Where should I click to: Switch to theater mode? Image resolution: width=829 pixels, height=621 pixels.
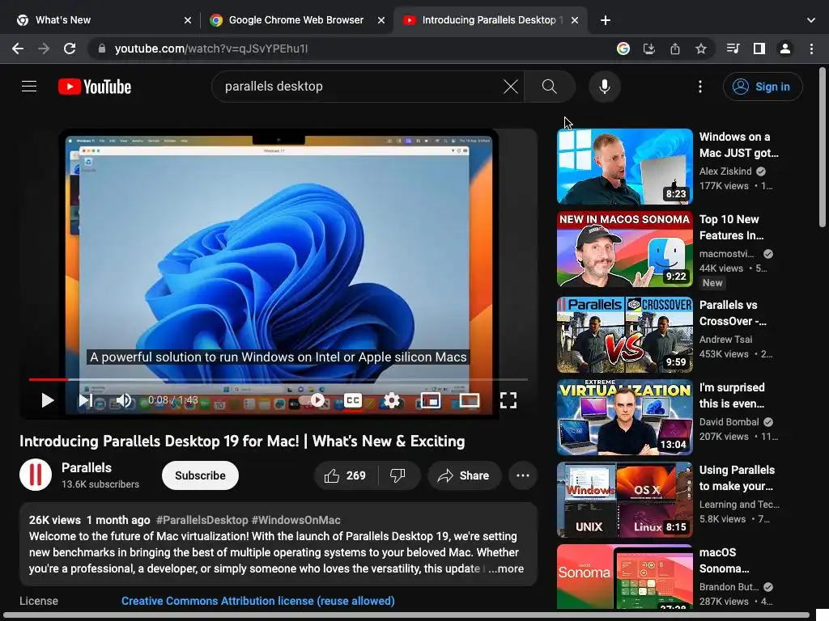point(470,400)
